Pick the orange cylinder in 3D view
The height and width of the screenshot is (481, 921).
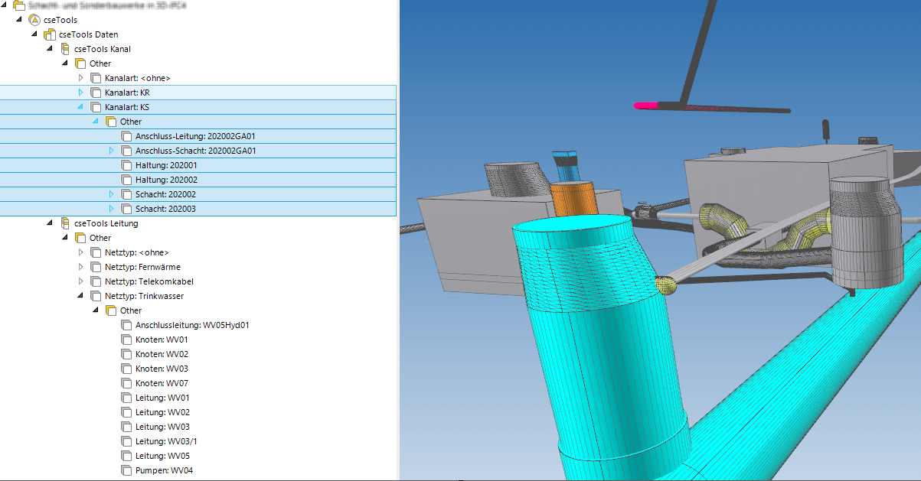click(x=572, y=200)
